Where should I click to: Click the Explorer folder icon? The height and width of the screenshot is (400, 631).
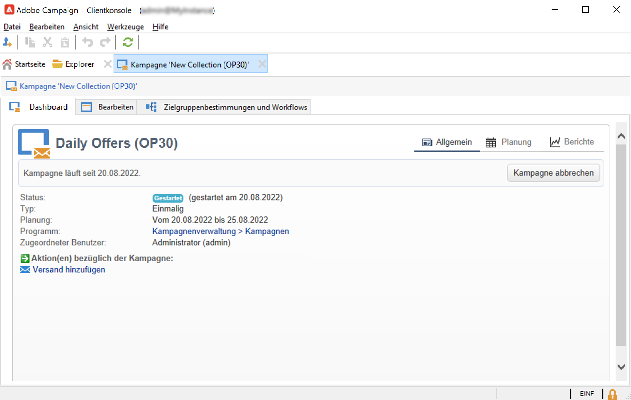(57, 64)
